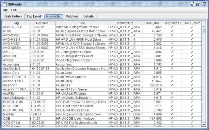This screenshot has height=130, width=209.
Task: Open the Edit menu
Action: [13, 10]
